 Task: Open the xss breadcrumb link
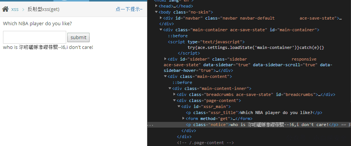[x=15, y=9]
